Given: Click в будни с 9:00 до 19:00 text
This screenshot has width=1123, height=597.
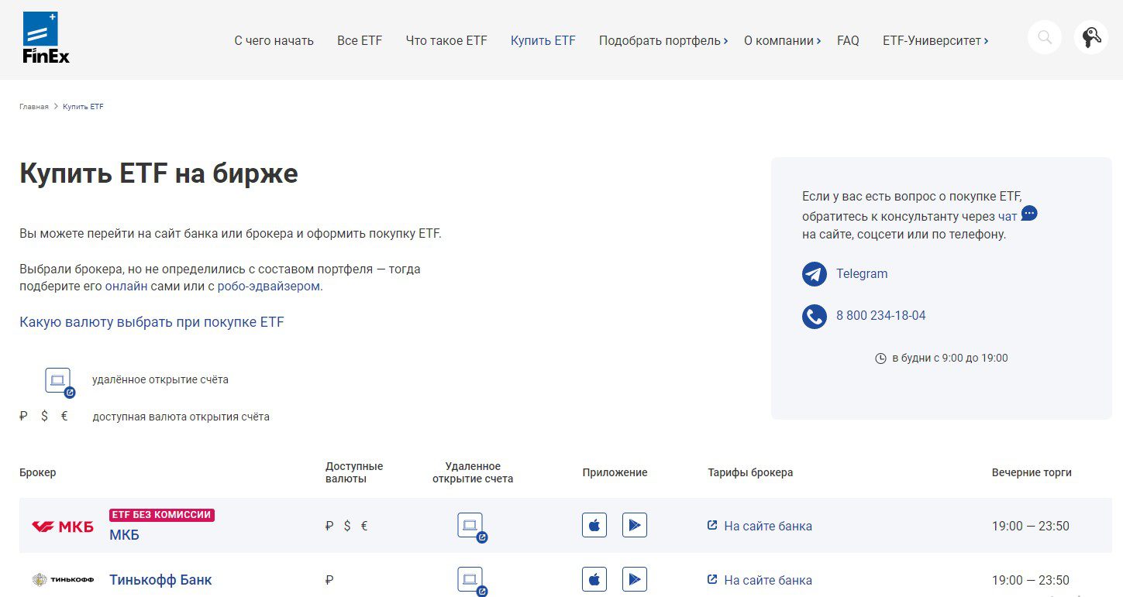Looking at the screenshot, I should coord(950,359).
